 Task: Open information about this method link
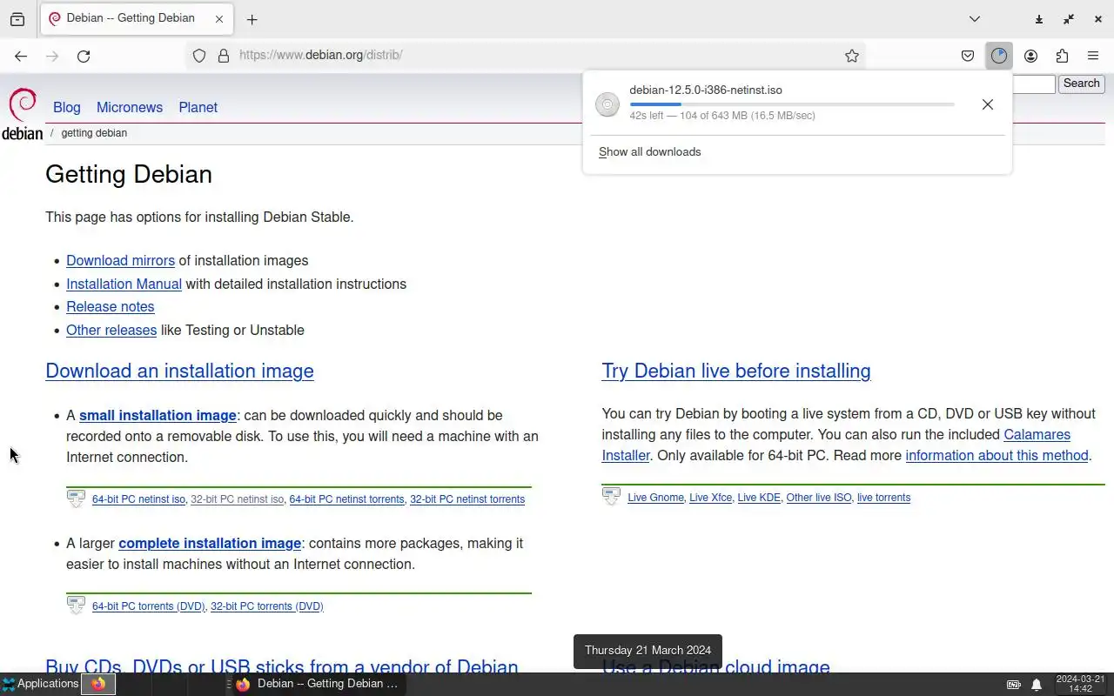997,455
